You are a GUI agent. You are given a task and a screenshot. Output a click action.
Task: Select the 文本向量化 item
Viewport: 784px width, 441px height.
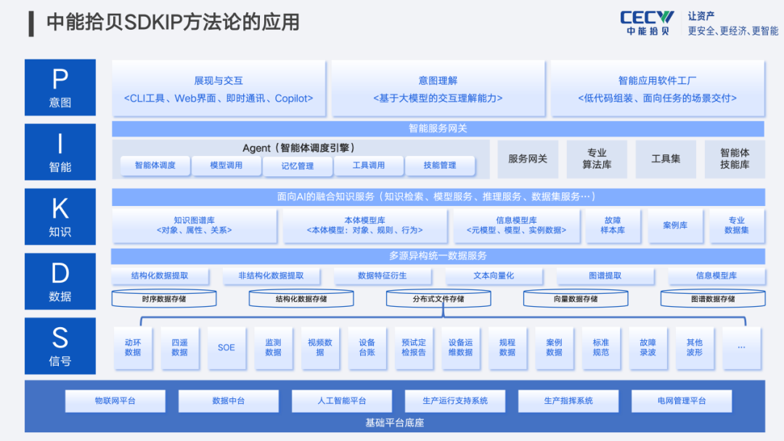[494, 276]
